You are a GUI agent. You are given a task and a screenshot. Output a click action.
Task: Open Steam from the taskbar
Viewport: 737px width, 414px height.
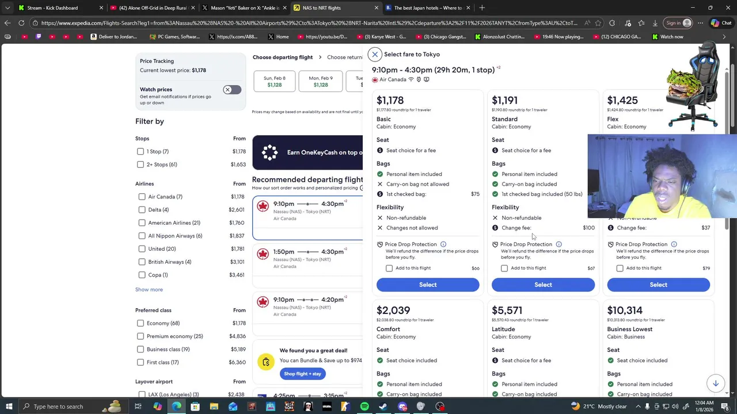coord(383,407)
